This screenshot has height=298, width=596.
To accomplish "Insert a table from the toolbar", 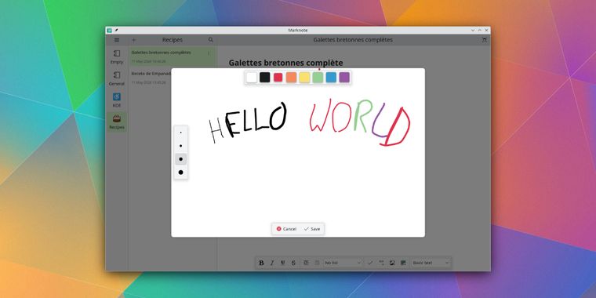I will click(403, 263).
